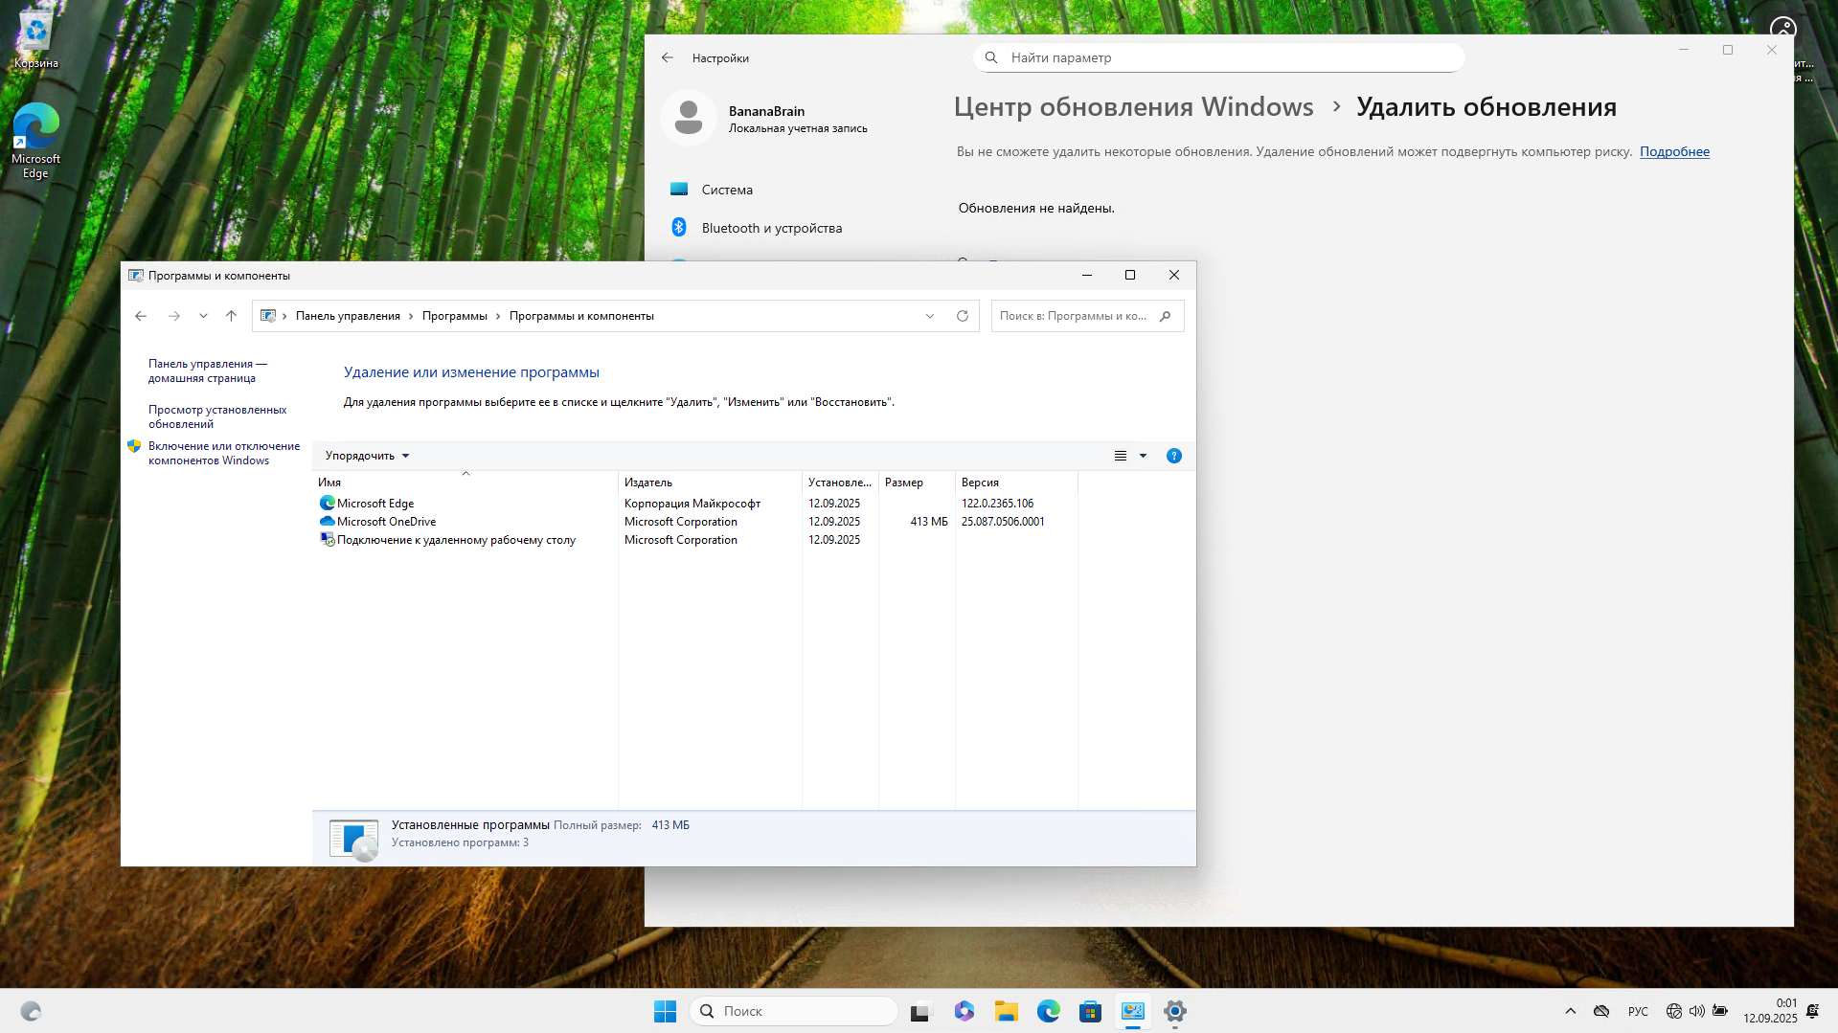The height and width of the screenshot is (1033, 1838).
Task: Select the Microsoft OneDrive program row
Action: pyautogui.click(x=696, y=522)
